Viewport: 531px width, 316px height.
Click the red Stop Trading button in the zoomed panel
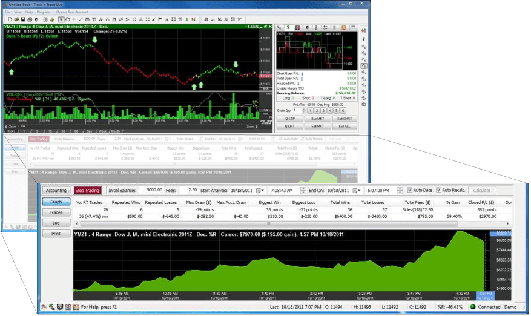click(87, 190)
